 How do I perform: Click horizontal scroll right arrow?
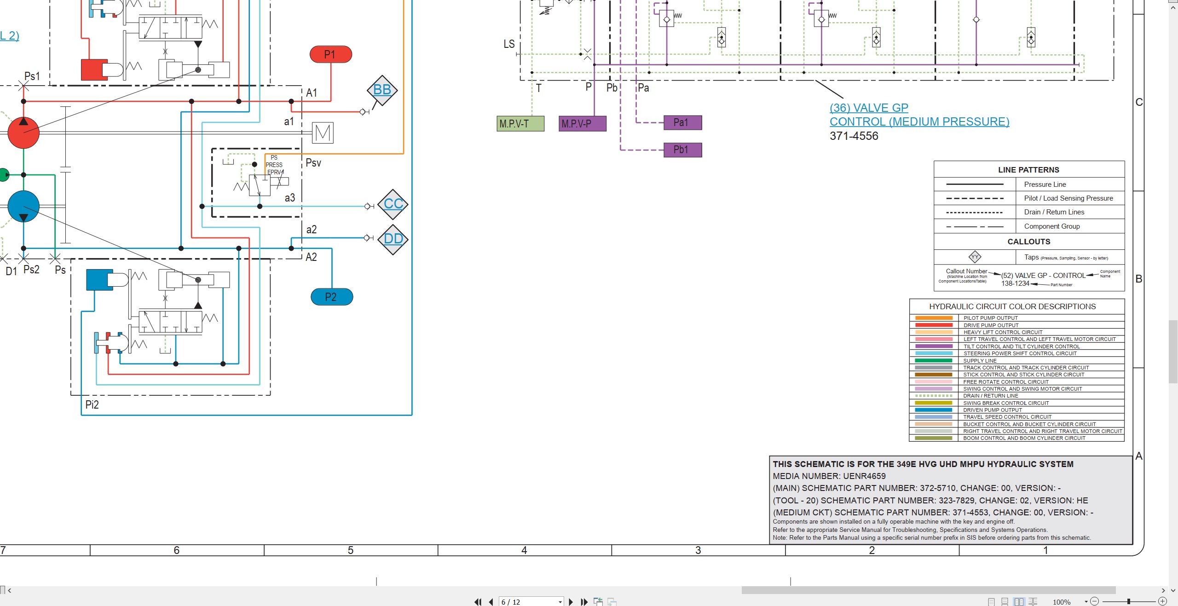click(1163, 590)
